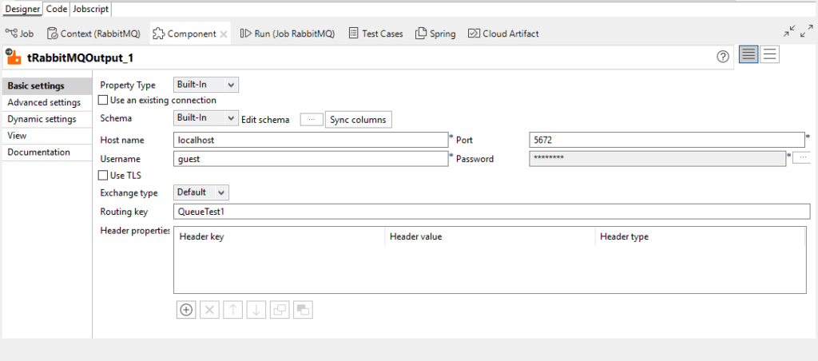Click Username field containing guest
818x361 pixels.
click(x=311, y=159)
